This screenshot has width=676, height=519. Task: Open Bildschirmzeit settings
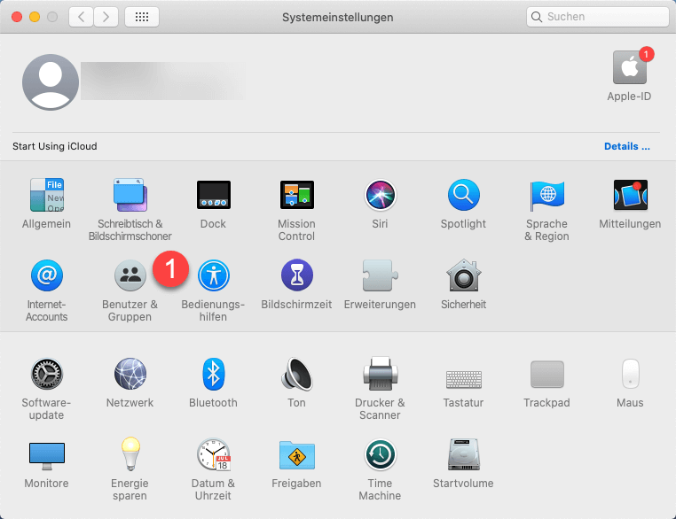(x=296, y=276)
